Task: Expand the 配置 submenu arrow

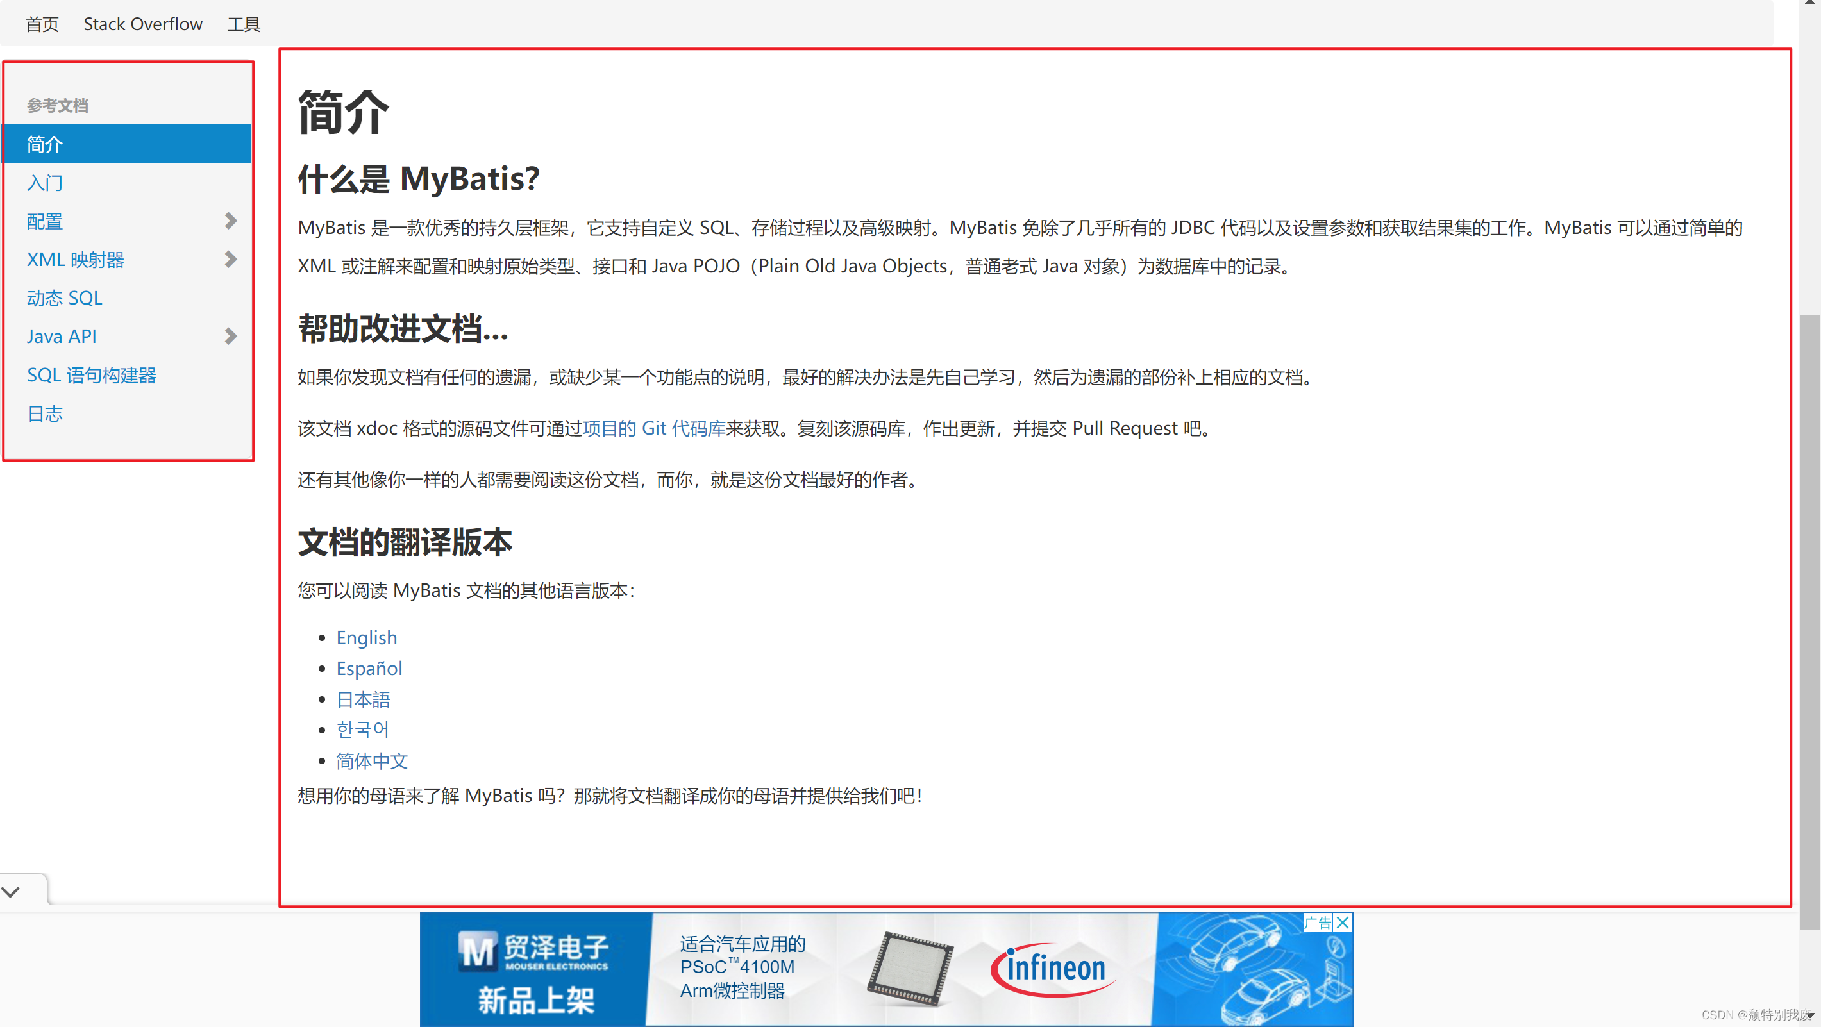Action: (x=230, y=221)
